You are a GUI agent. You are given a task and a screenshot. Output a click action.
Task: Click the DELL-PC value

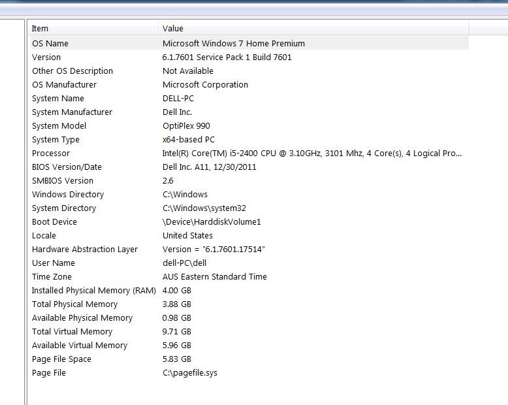(178, 99)
